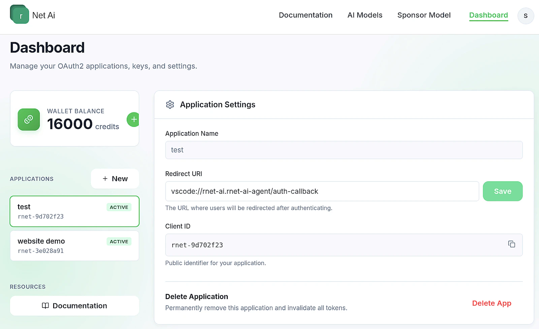Select the Dashboard nav tab

[x=488, y=15]
